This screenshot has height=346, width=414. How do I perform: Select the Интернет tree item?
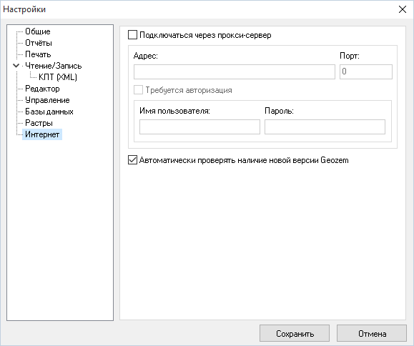(x=42, y=134)
